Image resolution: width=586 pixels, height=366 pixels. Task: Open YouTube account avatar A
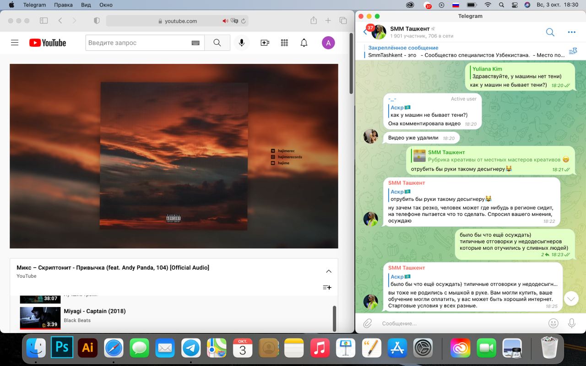pos(328,43)
